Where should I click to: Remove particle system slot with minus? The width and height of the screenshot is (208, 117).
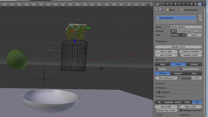click(200, 20)
